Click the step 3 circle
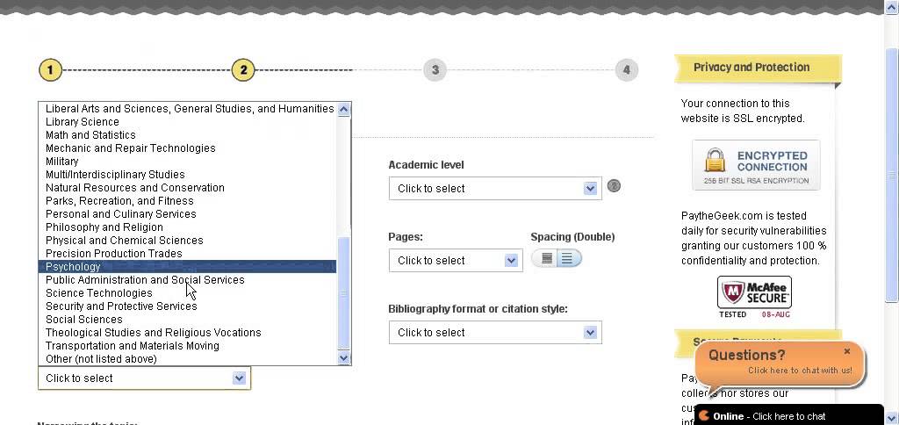The width and height of the screenshot is (899, 425). coord(435,70)
